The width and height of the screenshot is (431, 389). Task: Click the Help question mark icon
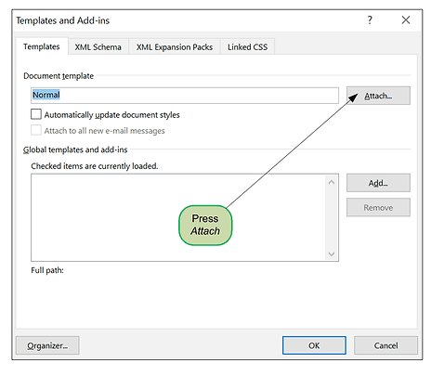(x=370, y=20)
